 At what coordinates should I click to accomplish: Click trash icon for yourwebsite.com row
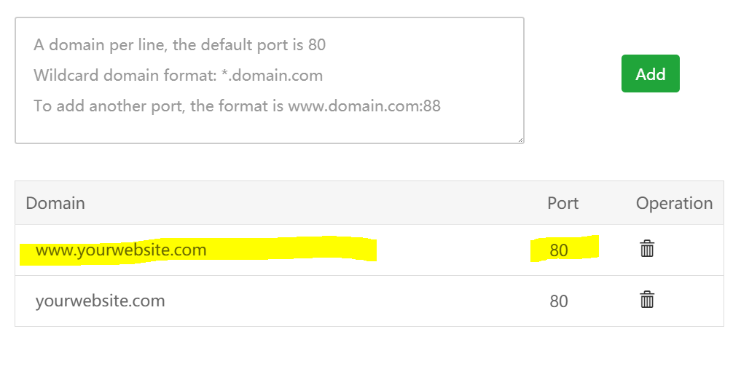[x=647, y=300]
